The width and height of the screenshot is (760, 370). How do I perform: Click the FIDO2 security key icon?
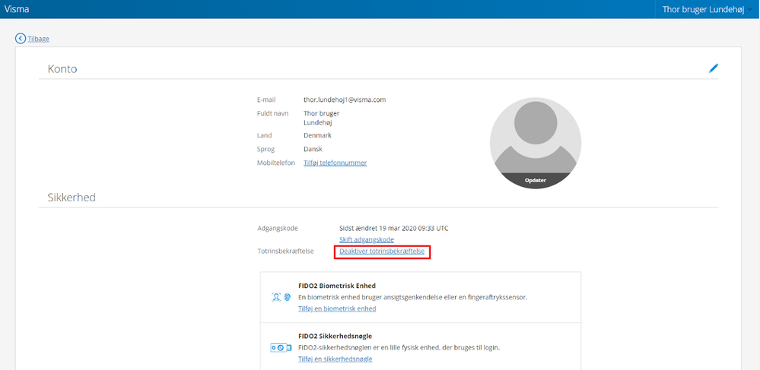pos(281,348)
